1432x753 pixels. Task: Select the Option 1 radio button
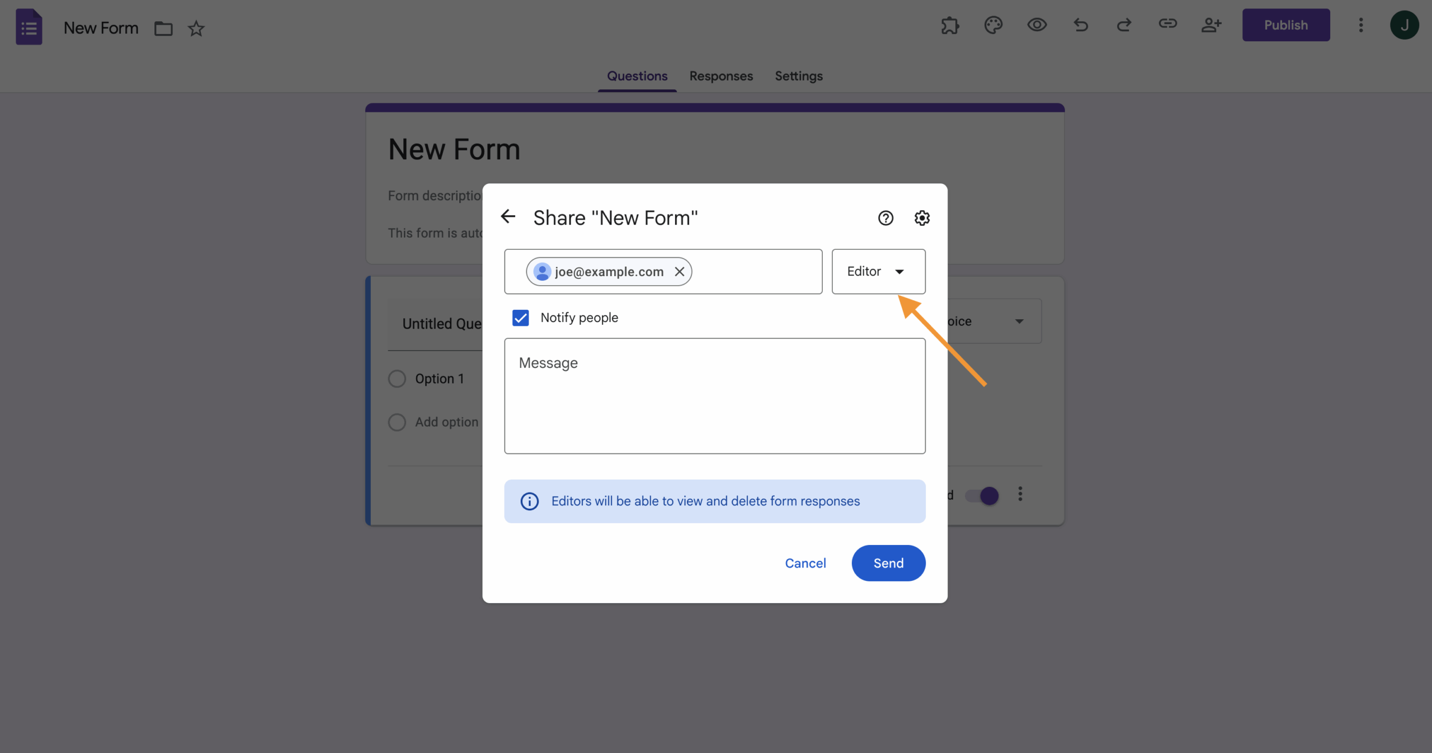397,379
